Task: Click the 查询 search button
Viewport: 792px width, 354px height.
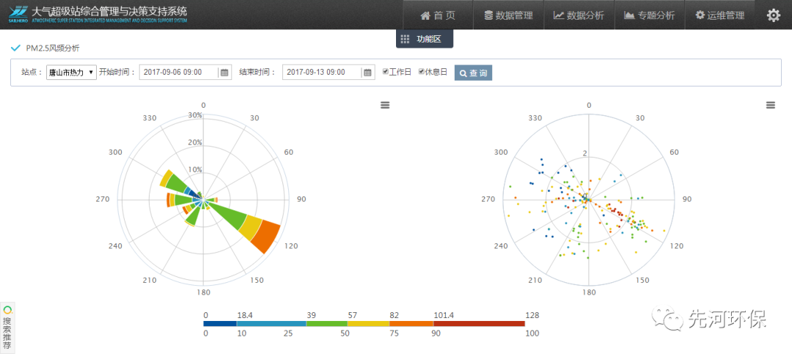Action: point(473,73)
